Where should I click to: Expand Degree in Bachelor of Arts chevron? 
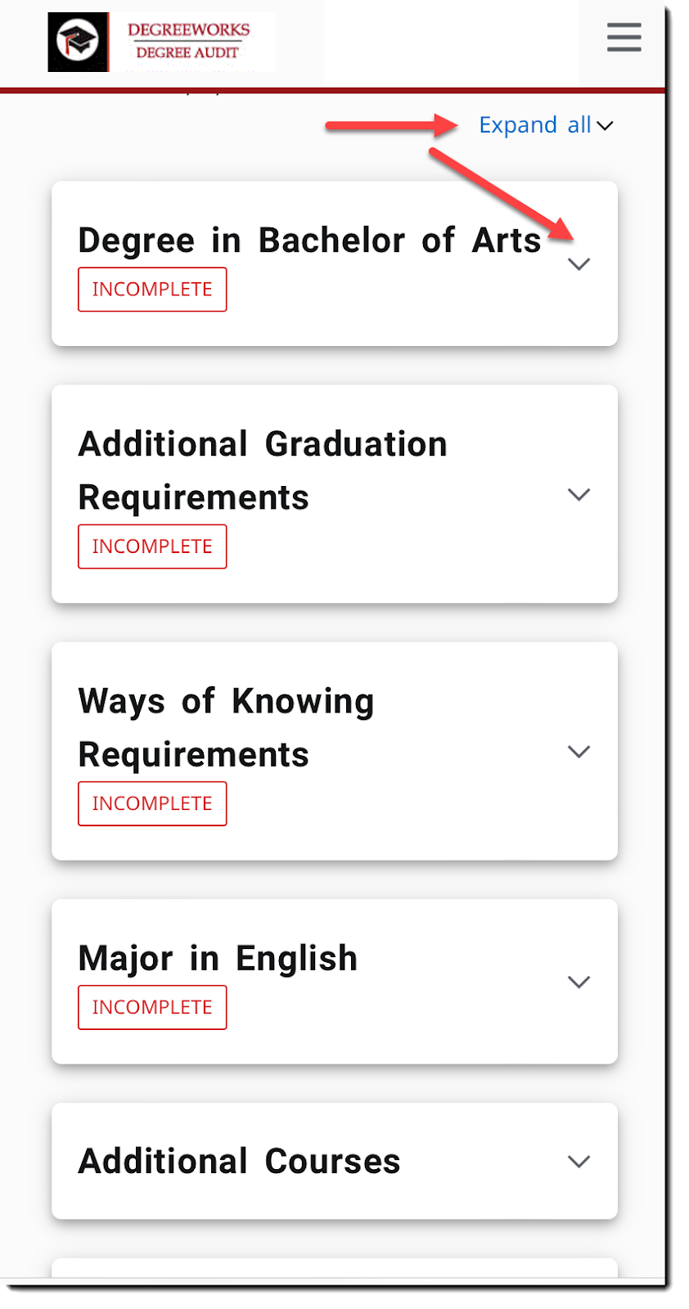coord(579,264)
